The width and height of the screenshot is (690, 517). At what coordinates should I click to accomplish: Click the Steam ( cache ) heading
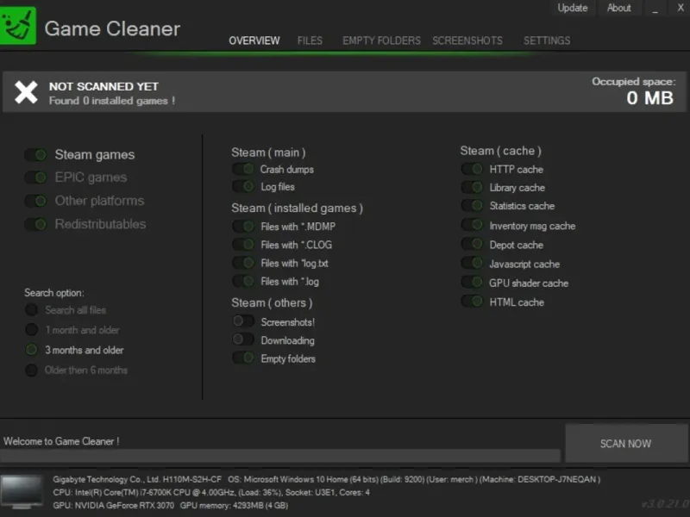(x=501, y=151)
